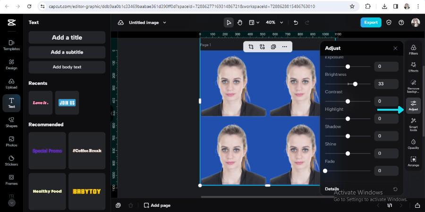Open the Photos sidebar panel

(11, 142)
